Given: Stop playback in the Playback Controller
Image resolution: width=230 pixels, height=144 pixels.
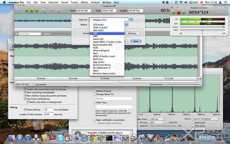Looking at the screenshot, I should coord(179,13).
